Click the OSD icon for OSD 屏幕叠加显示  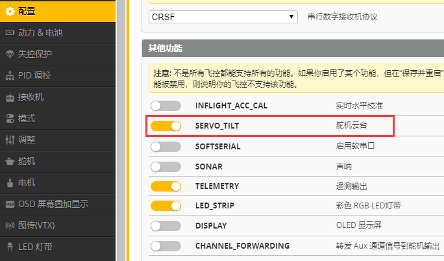[10, 204]
